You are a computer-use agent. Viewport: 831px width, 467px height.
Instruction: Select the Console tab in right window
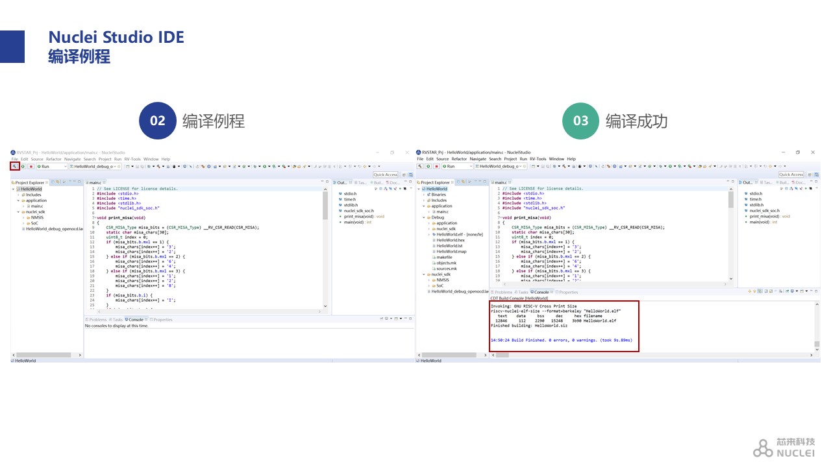540,293
